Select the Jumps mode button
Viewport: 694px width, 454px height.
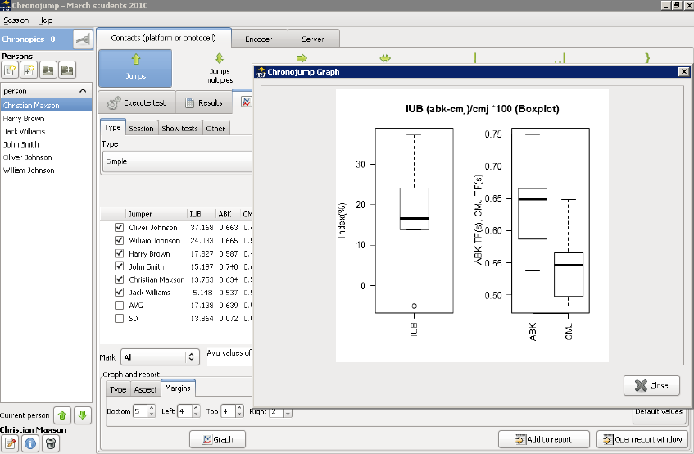[x=135, y=68]
